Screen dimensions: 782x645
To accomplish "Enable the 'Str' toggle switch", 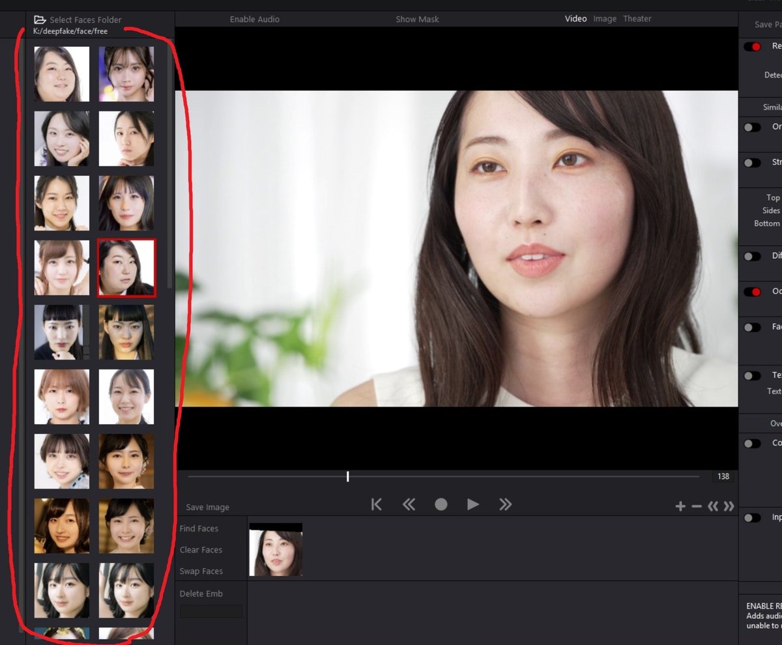I will (752, 163).
